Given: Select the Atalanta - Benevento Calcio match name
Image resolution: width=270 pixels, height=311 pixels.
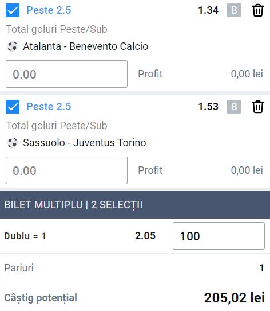Looking at the screenshot, I should 85,46.
